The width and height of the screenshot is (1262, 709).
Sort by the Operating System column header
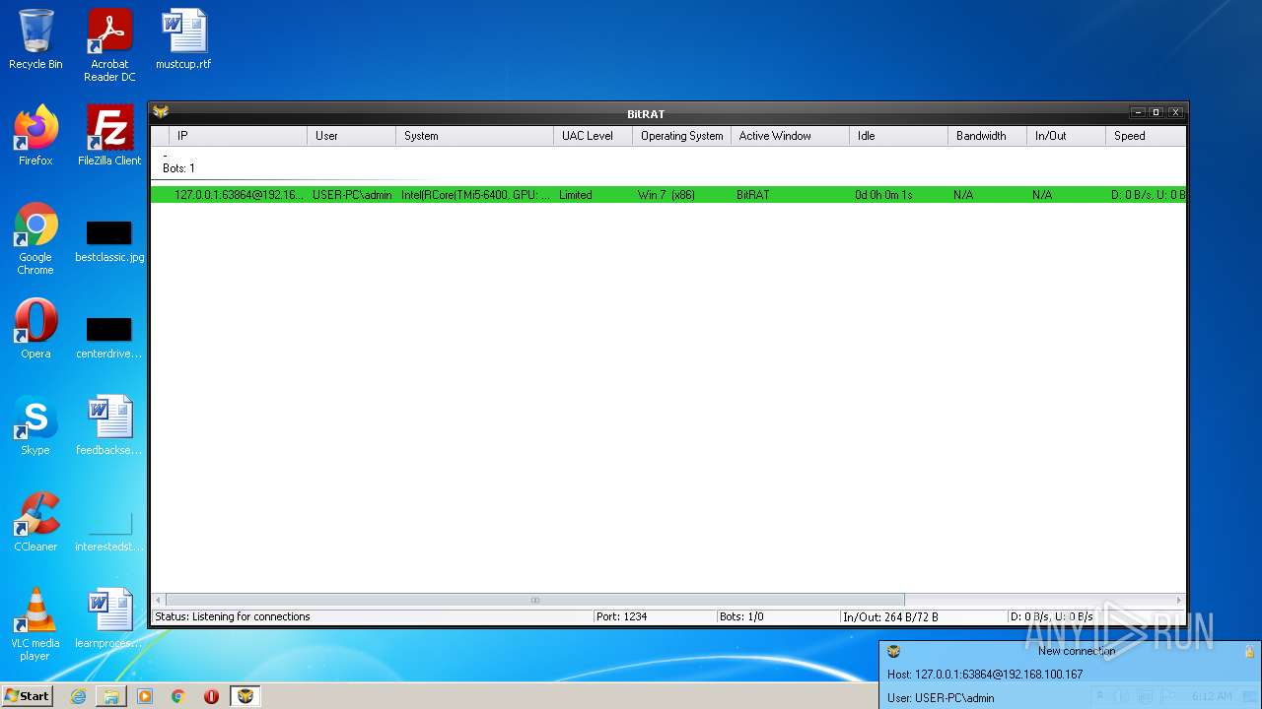coord(681,136)
